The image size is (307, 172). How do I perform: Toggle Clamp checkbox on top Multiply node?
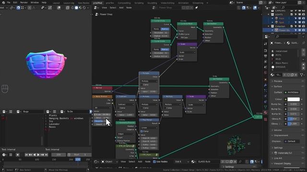click(x=142, y=85)
